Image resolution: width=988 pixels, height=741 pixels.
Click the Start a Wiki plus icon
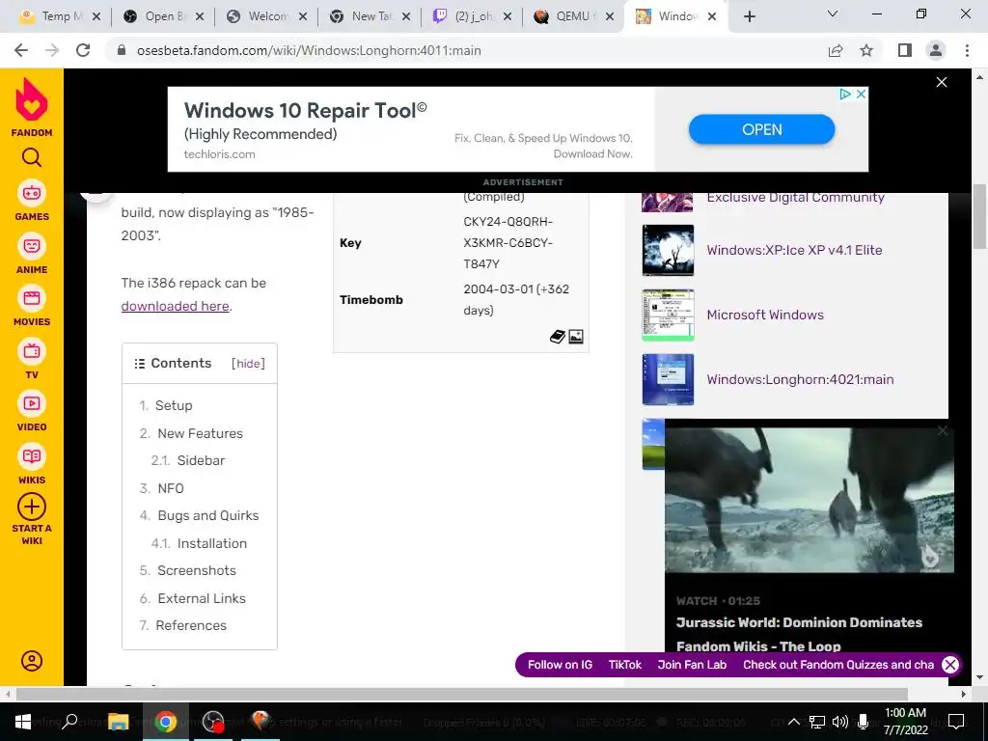pos(32,507)
